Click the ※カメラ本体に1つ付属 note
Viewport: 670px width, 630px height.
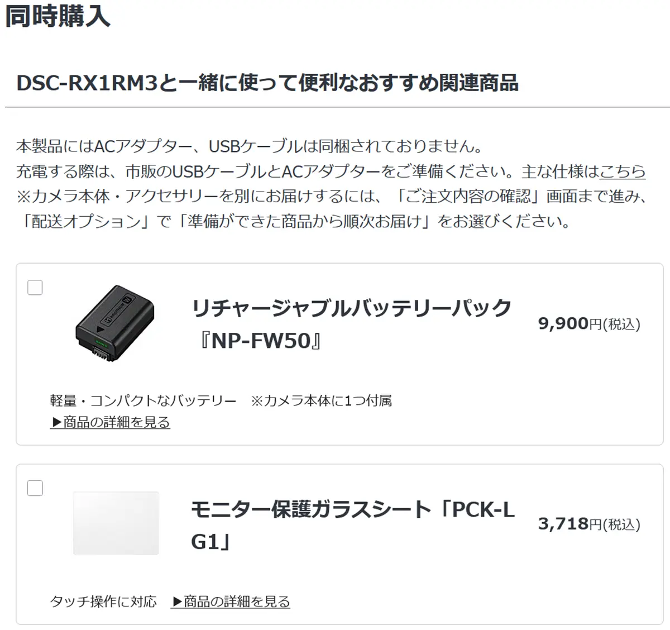(x=321, y=400)
